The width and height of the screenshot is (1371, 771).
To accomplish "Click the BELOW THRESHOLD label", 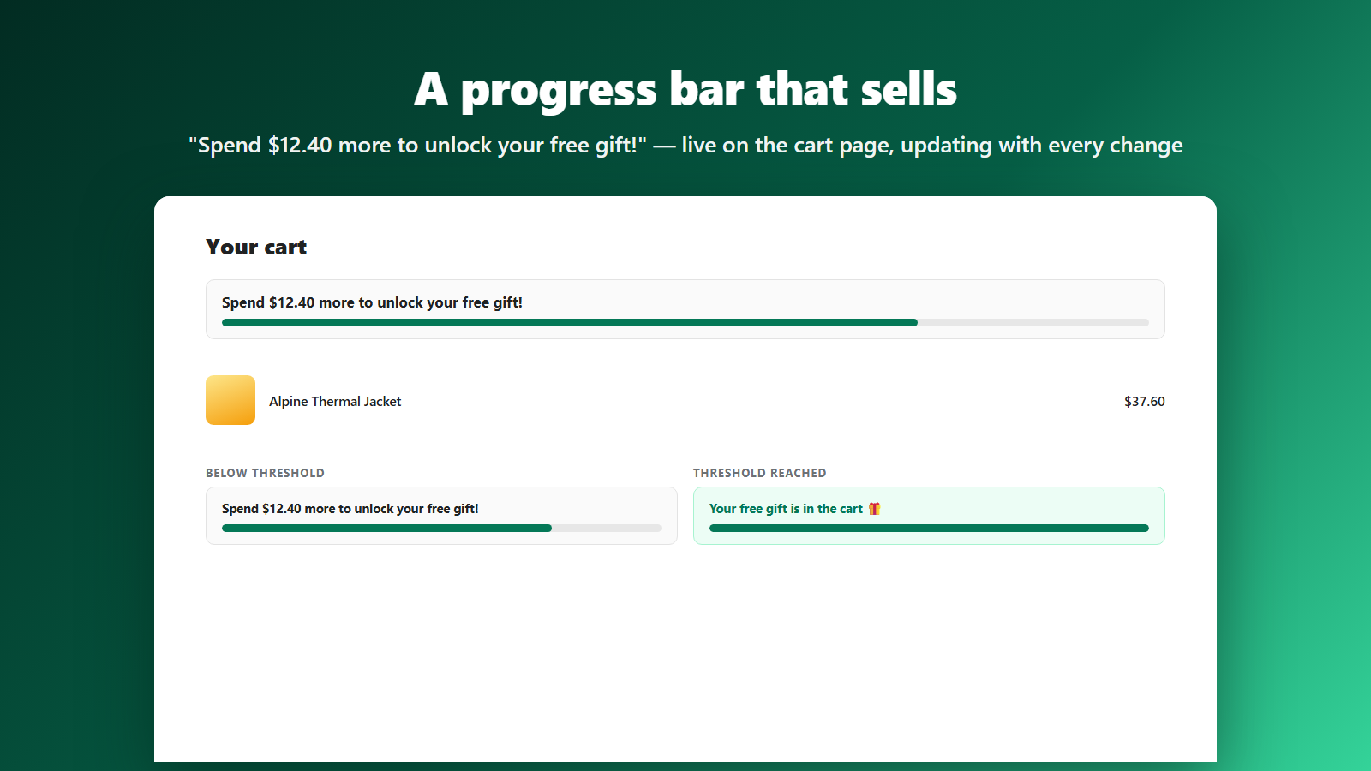I will 265,473.
